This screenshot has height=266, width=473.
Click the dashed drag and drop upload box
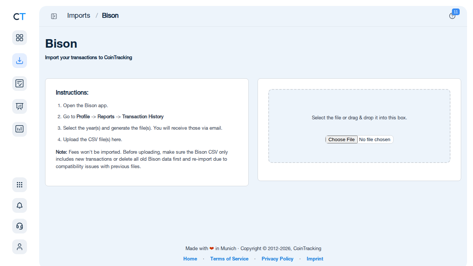point(359,126)
